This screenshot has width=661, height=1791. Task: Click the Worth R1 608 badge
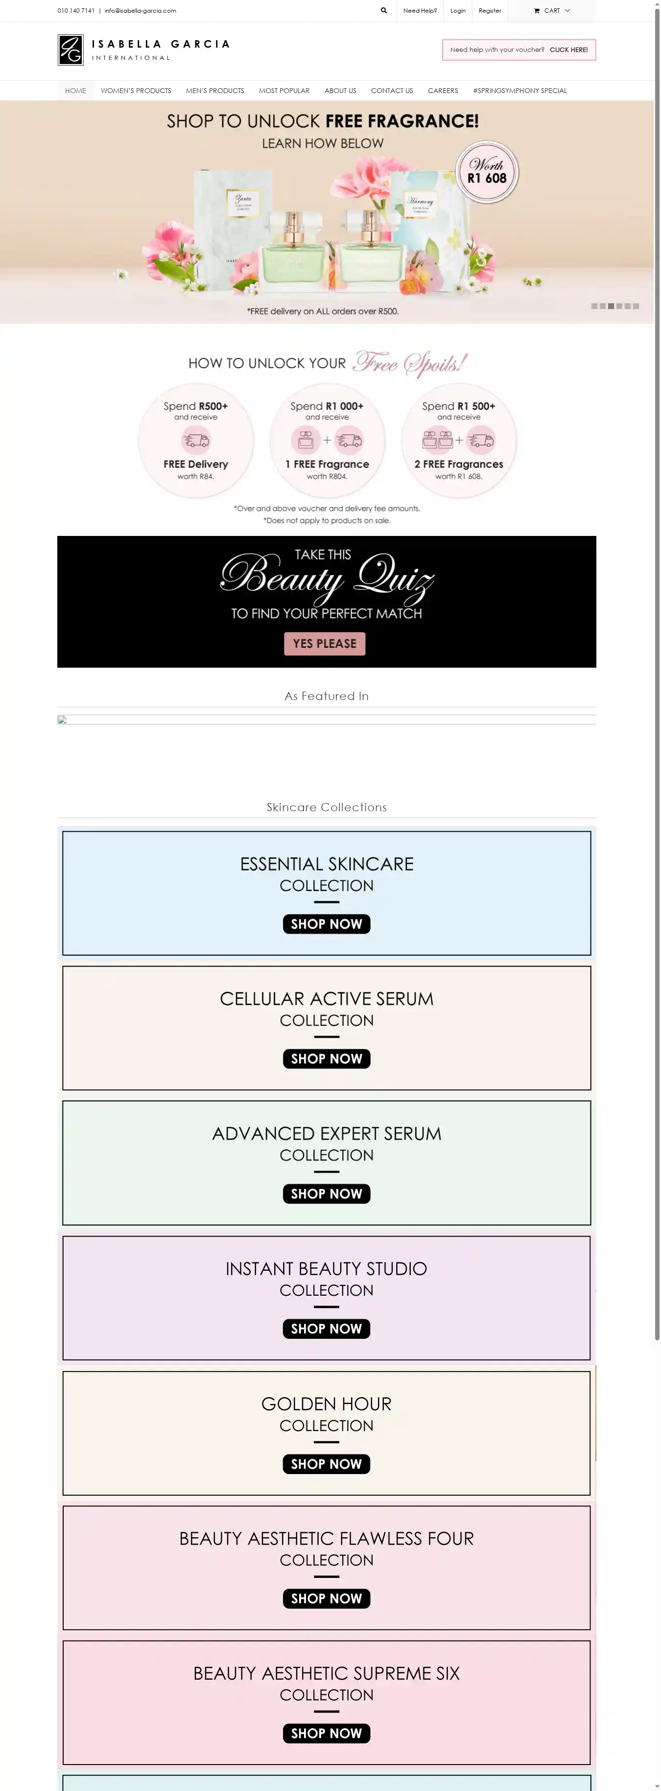(x=487, y=172)
